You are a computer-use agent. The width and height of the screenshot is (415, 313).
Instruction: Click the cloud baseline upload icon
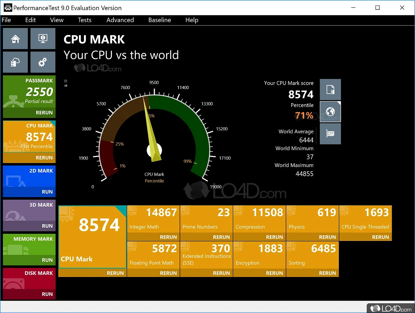[15, 62]
